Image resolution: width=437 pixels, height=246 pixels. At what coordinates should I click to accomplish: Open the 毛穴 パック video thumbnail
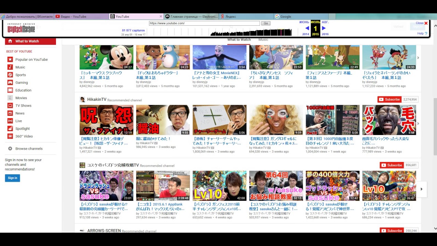click(389, 120)
